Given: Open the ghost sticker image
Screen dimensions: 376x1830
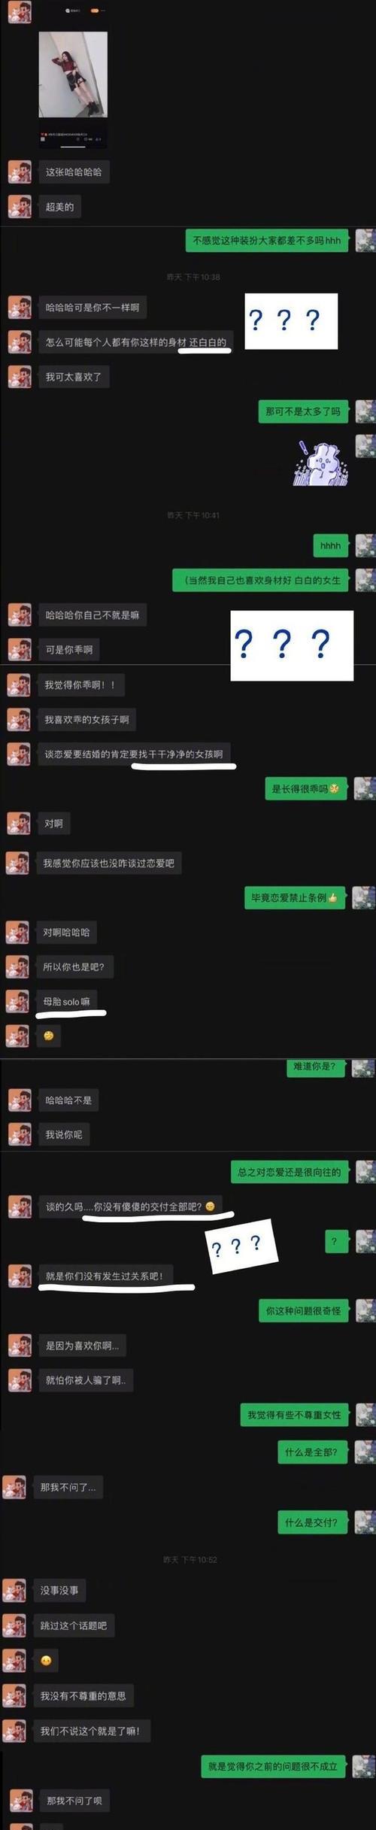Looking at the screenshot, I should pos(320,463).
